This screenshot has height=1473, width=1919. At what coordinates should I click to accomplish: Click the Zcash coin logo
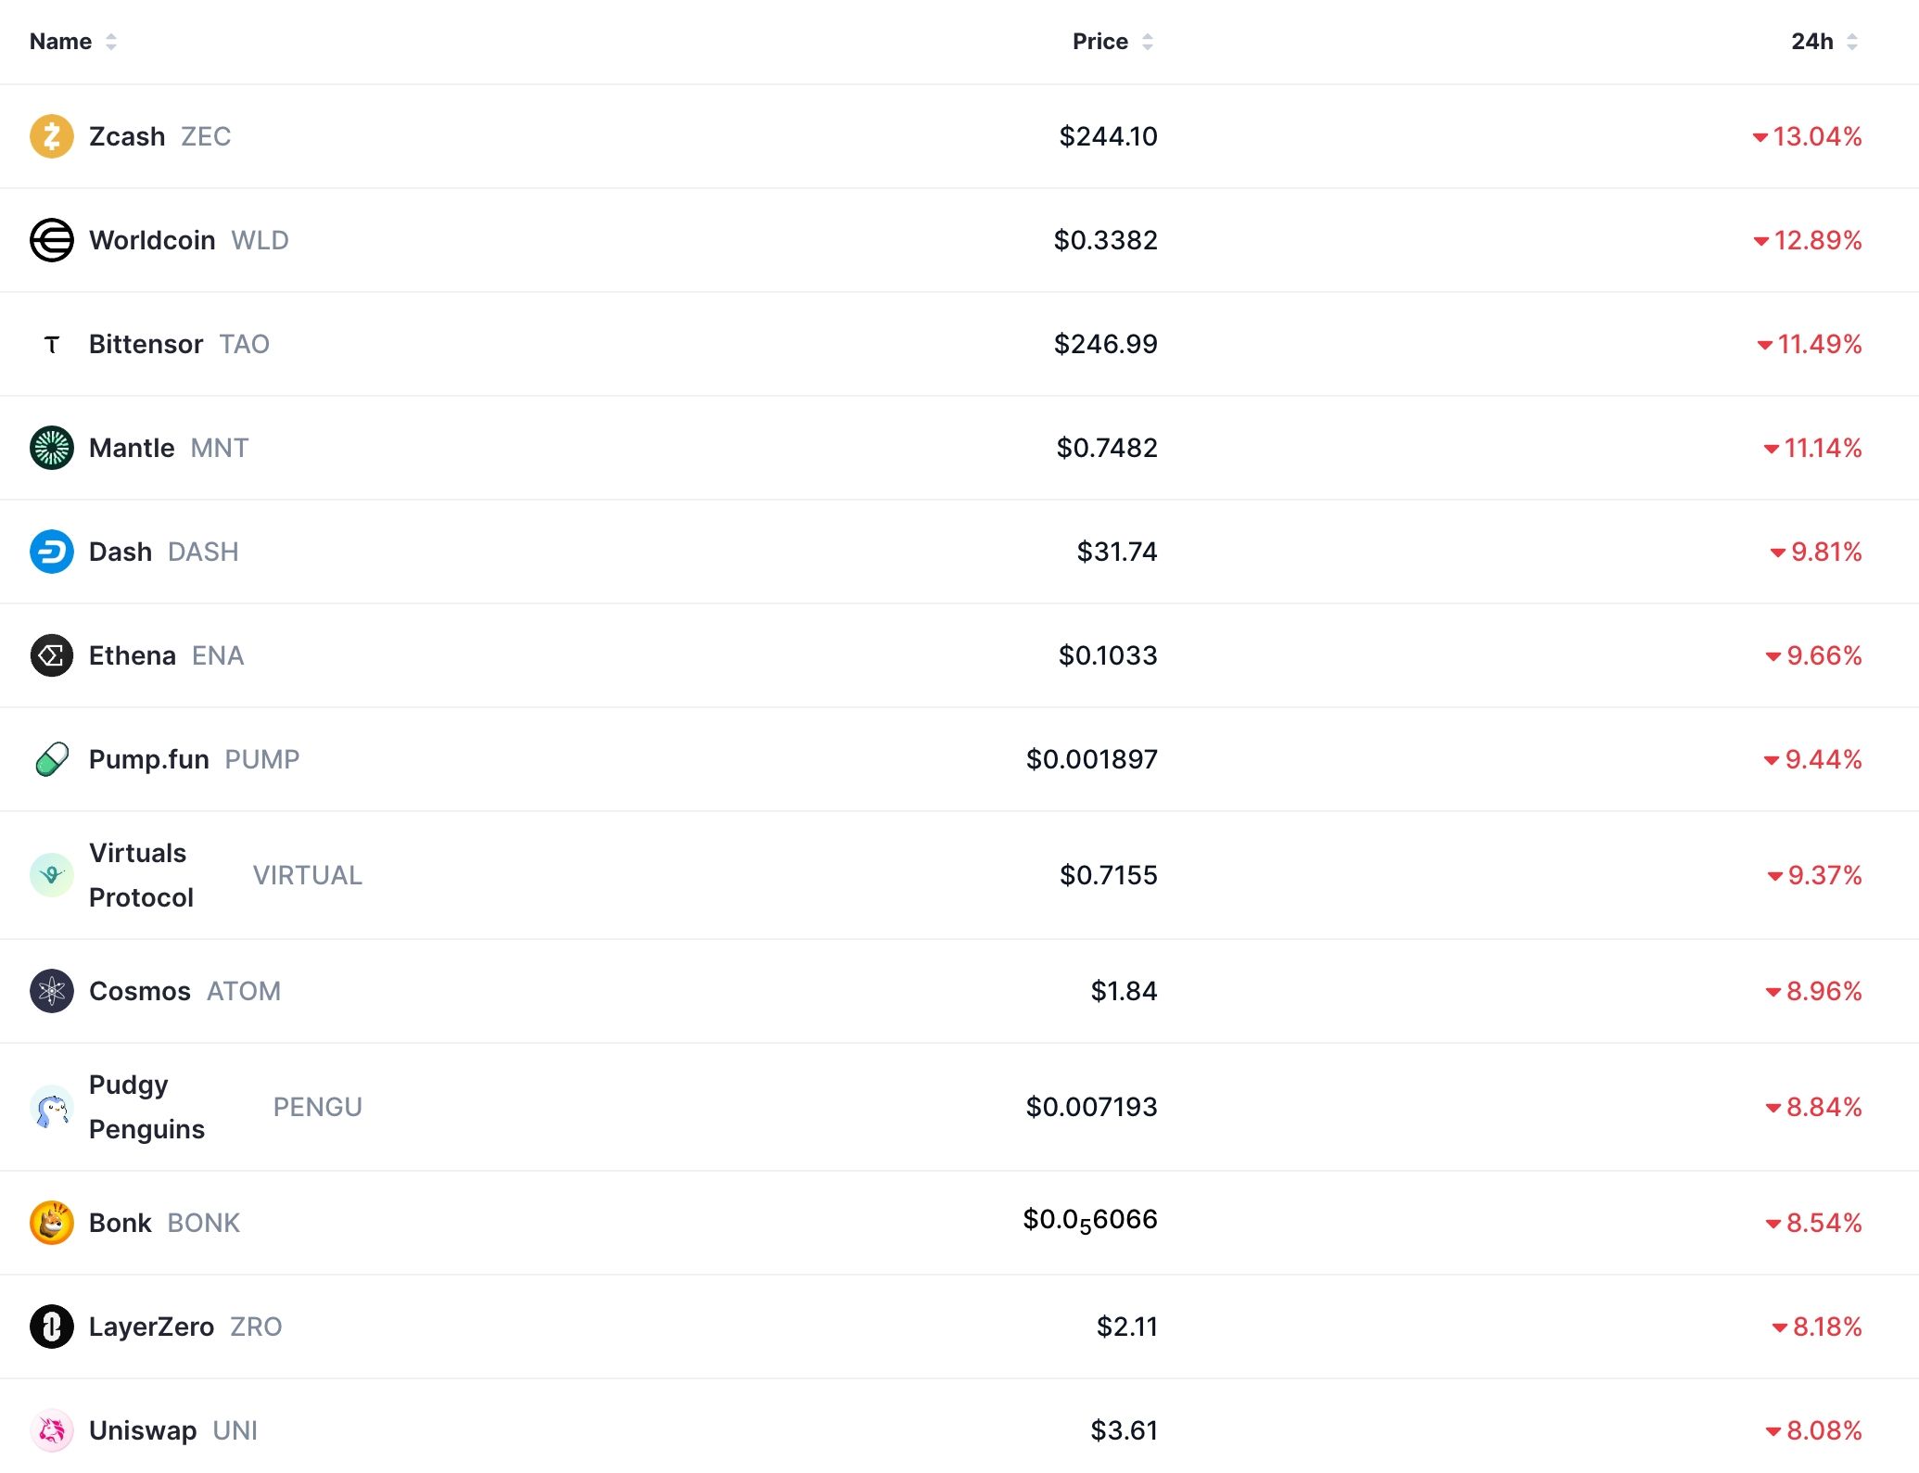[x=53, y=136]
